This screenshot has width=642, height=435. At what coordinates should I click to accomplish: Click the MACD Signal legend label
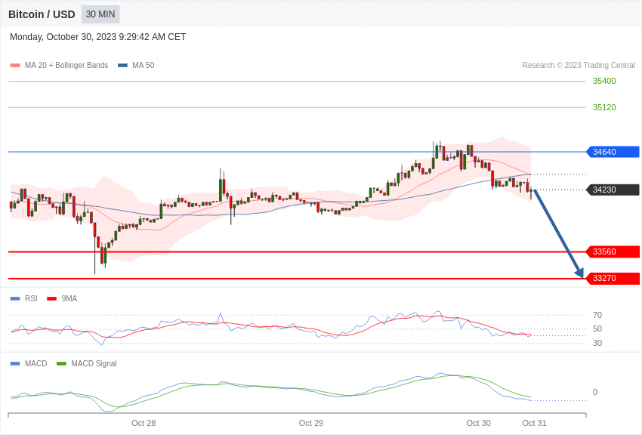point(94,363)
